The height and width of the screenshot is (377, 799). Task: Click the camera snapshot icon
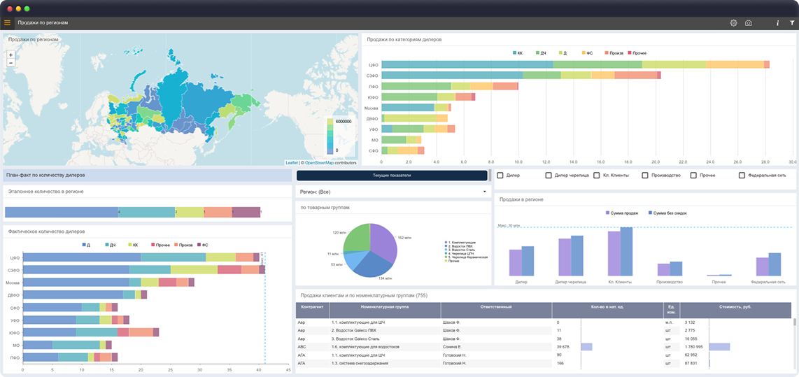[x=748, y=23]
